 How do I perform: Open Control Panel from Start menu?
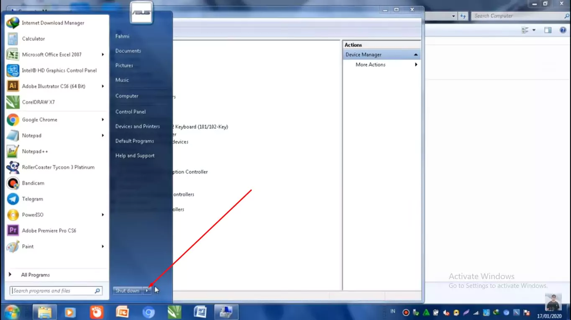click(x=131, y=112)
